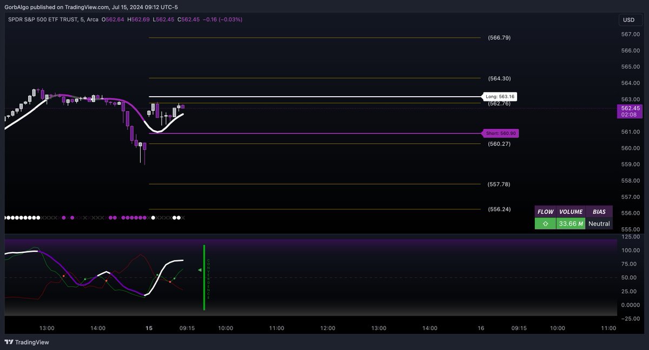Click the 15 date label on the time axis
The height and width of the screenshot is (350, 649).
(149, 328)
